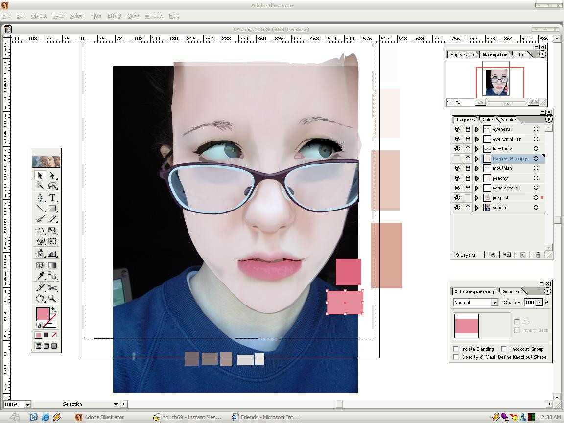Create new layer in Layers panel

[x=523, y=255]
